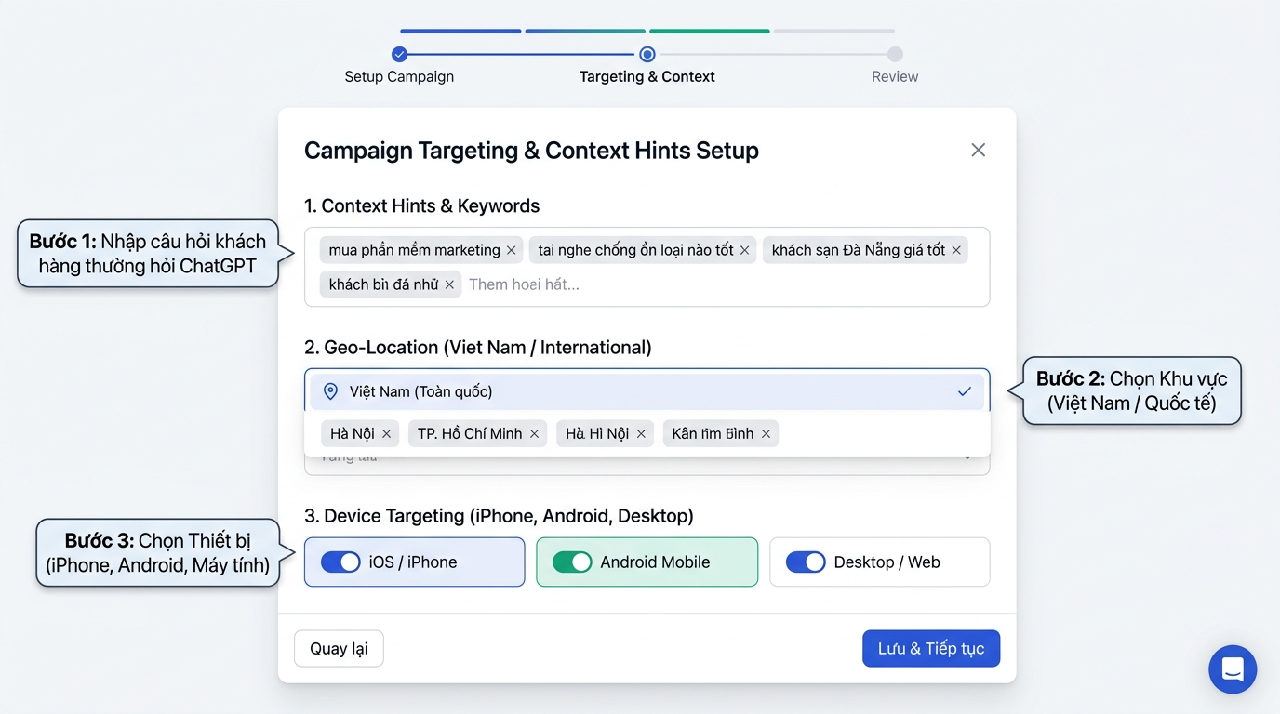This screenshot has height=714, width=1280.
Task: Remove the 'Hà Nội' location chip
Action: click(x=386, y=433)
